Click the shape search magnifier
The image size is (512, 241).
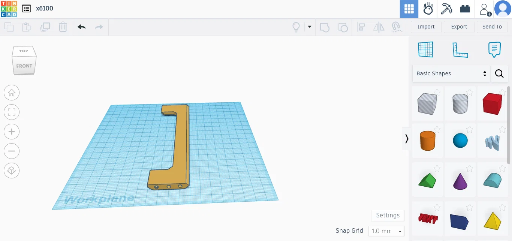coord(499,73)
